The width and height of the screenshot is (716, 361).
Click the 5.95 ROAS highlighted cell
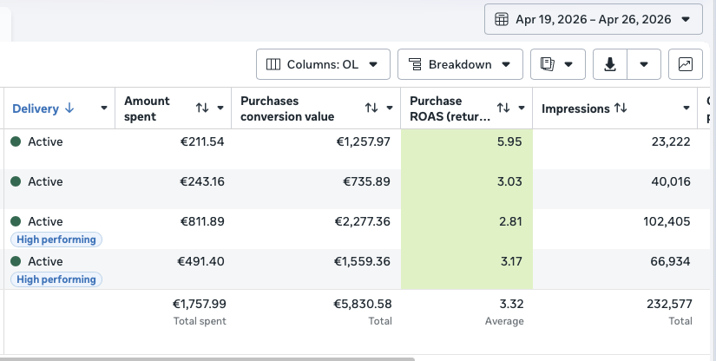coord(467,149)
